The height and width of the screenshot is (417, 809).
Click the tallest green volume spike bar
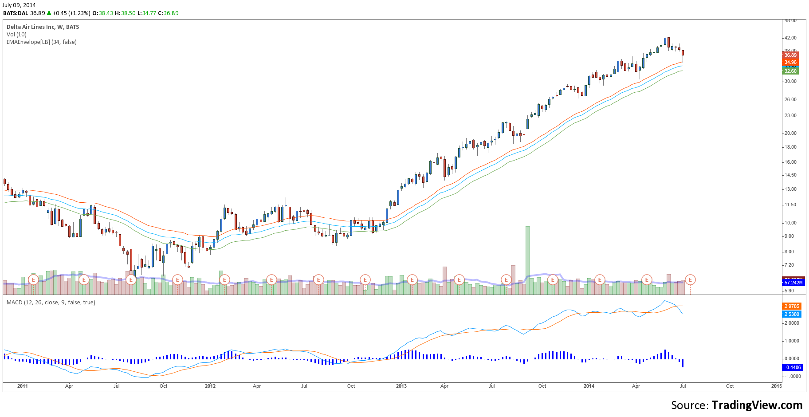(527, 260)
